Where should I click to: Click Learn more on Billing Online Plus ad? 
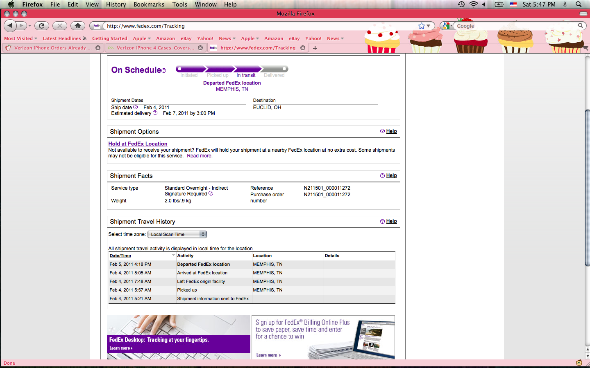pyautogui.click(x=268, y=355)
